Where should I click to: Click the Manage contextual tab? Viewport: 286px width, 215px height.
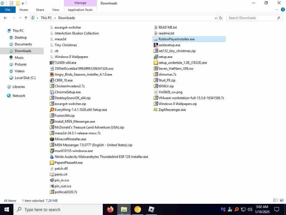pyautogui.click(x=80, y=3)
